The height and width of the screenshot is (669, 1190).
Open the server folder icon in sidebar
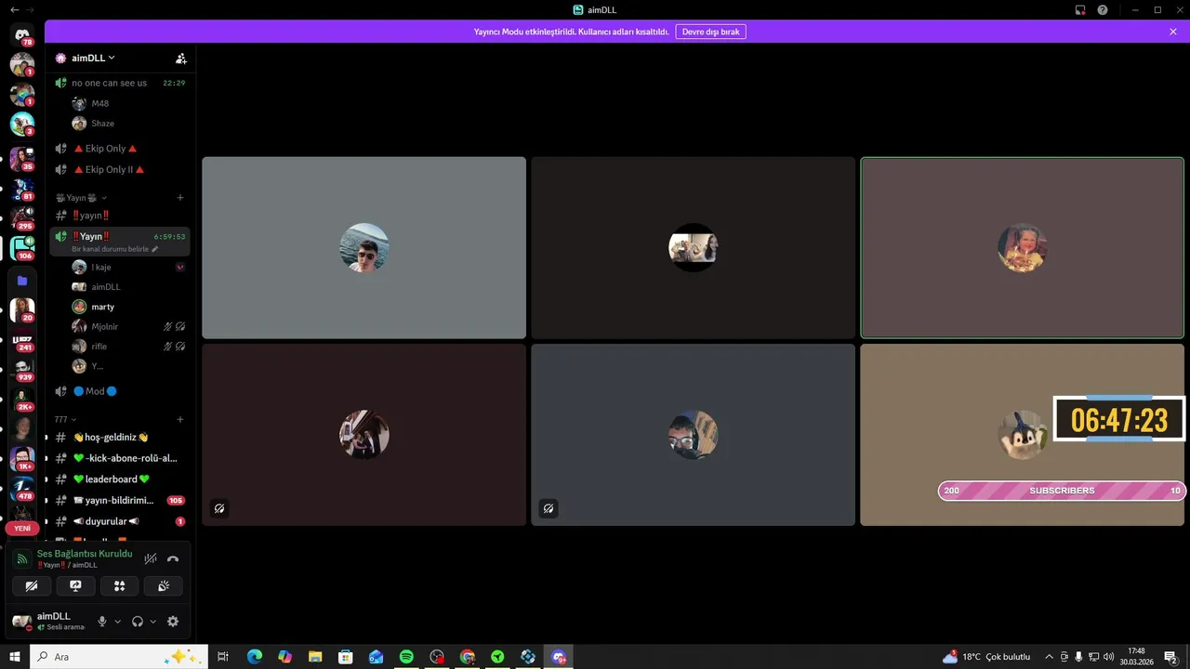pos(22,281)
